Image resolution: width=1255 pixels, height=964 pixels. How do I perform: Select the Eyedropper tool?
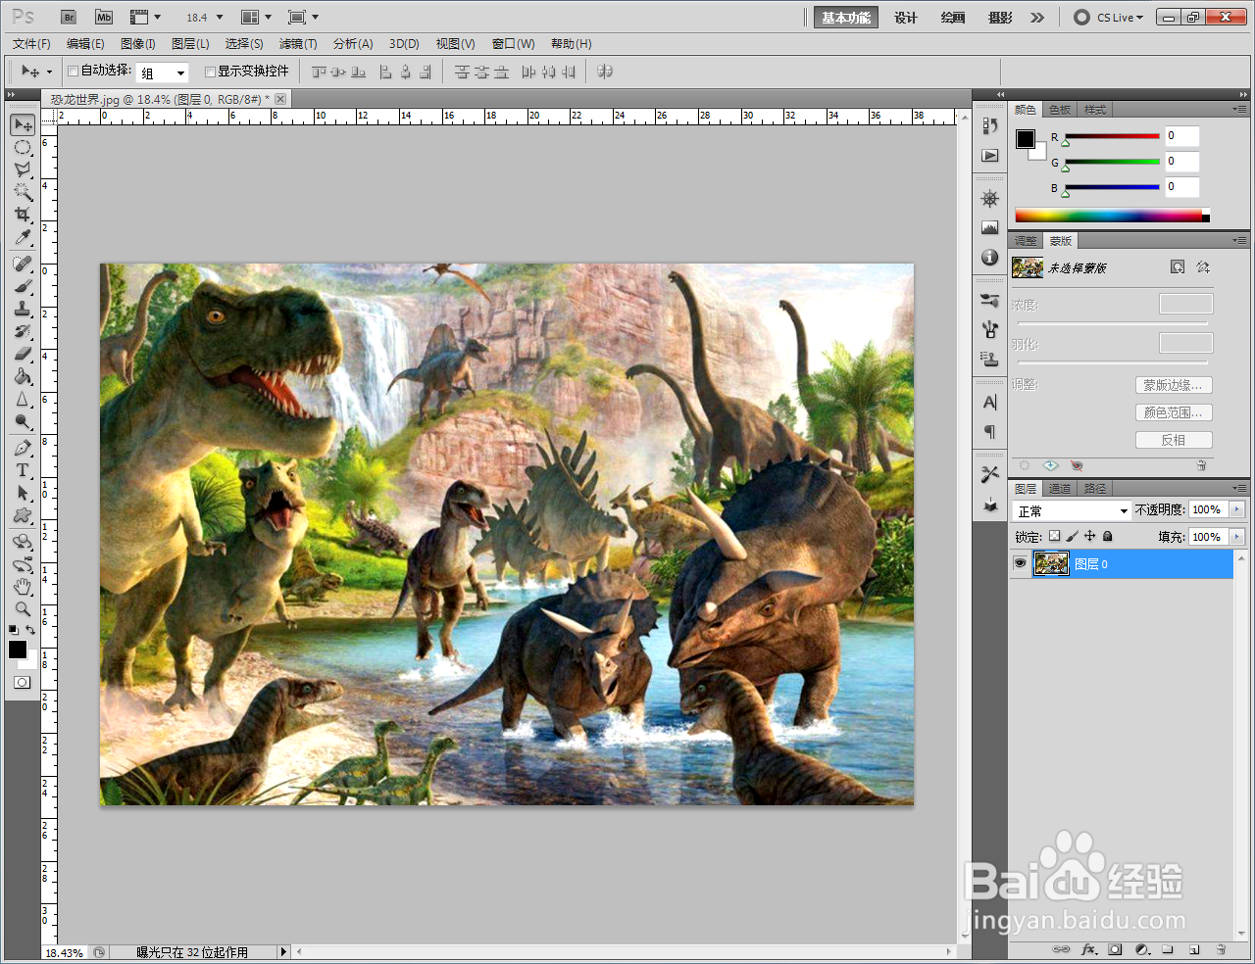(x=24, y=237)
